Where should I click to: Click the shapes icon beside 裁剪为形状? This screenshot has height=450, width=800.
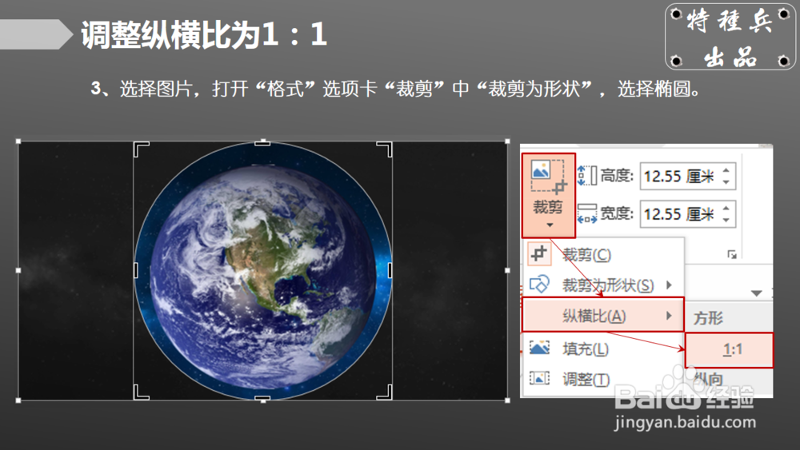pos(539,285)
